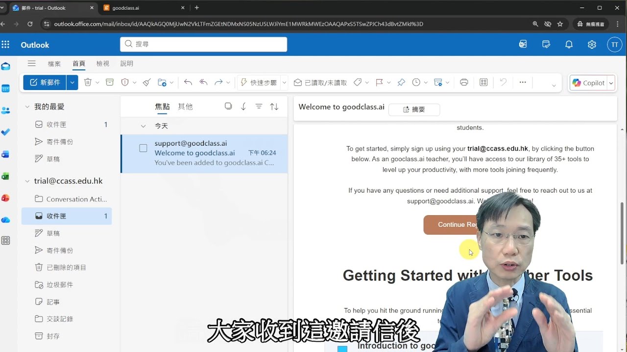Open the Word app in sidebar
Viewport: 627px width, 352px height.
click(5, 154)
